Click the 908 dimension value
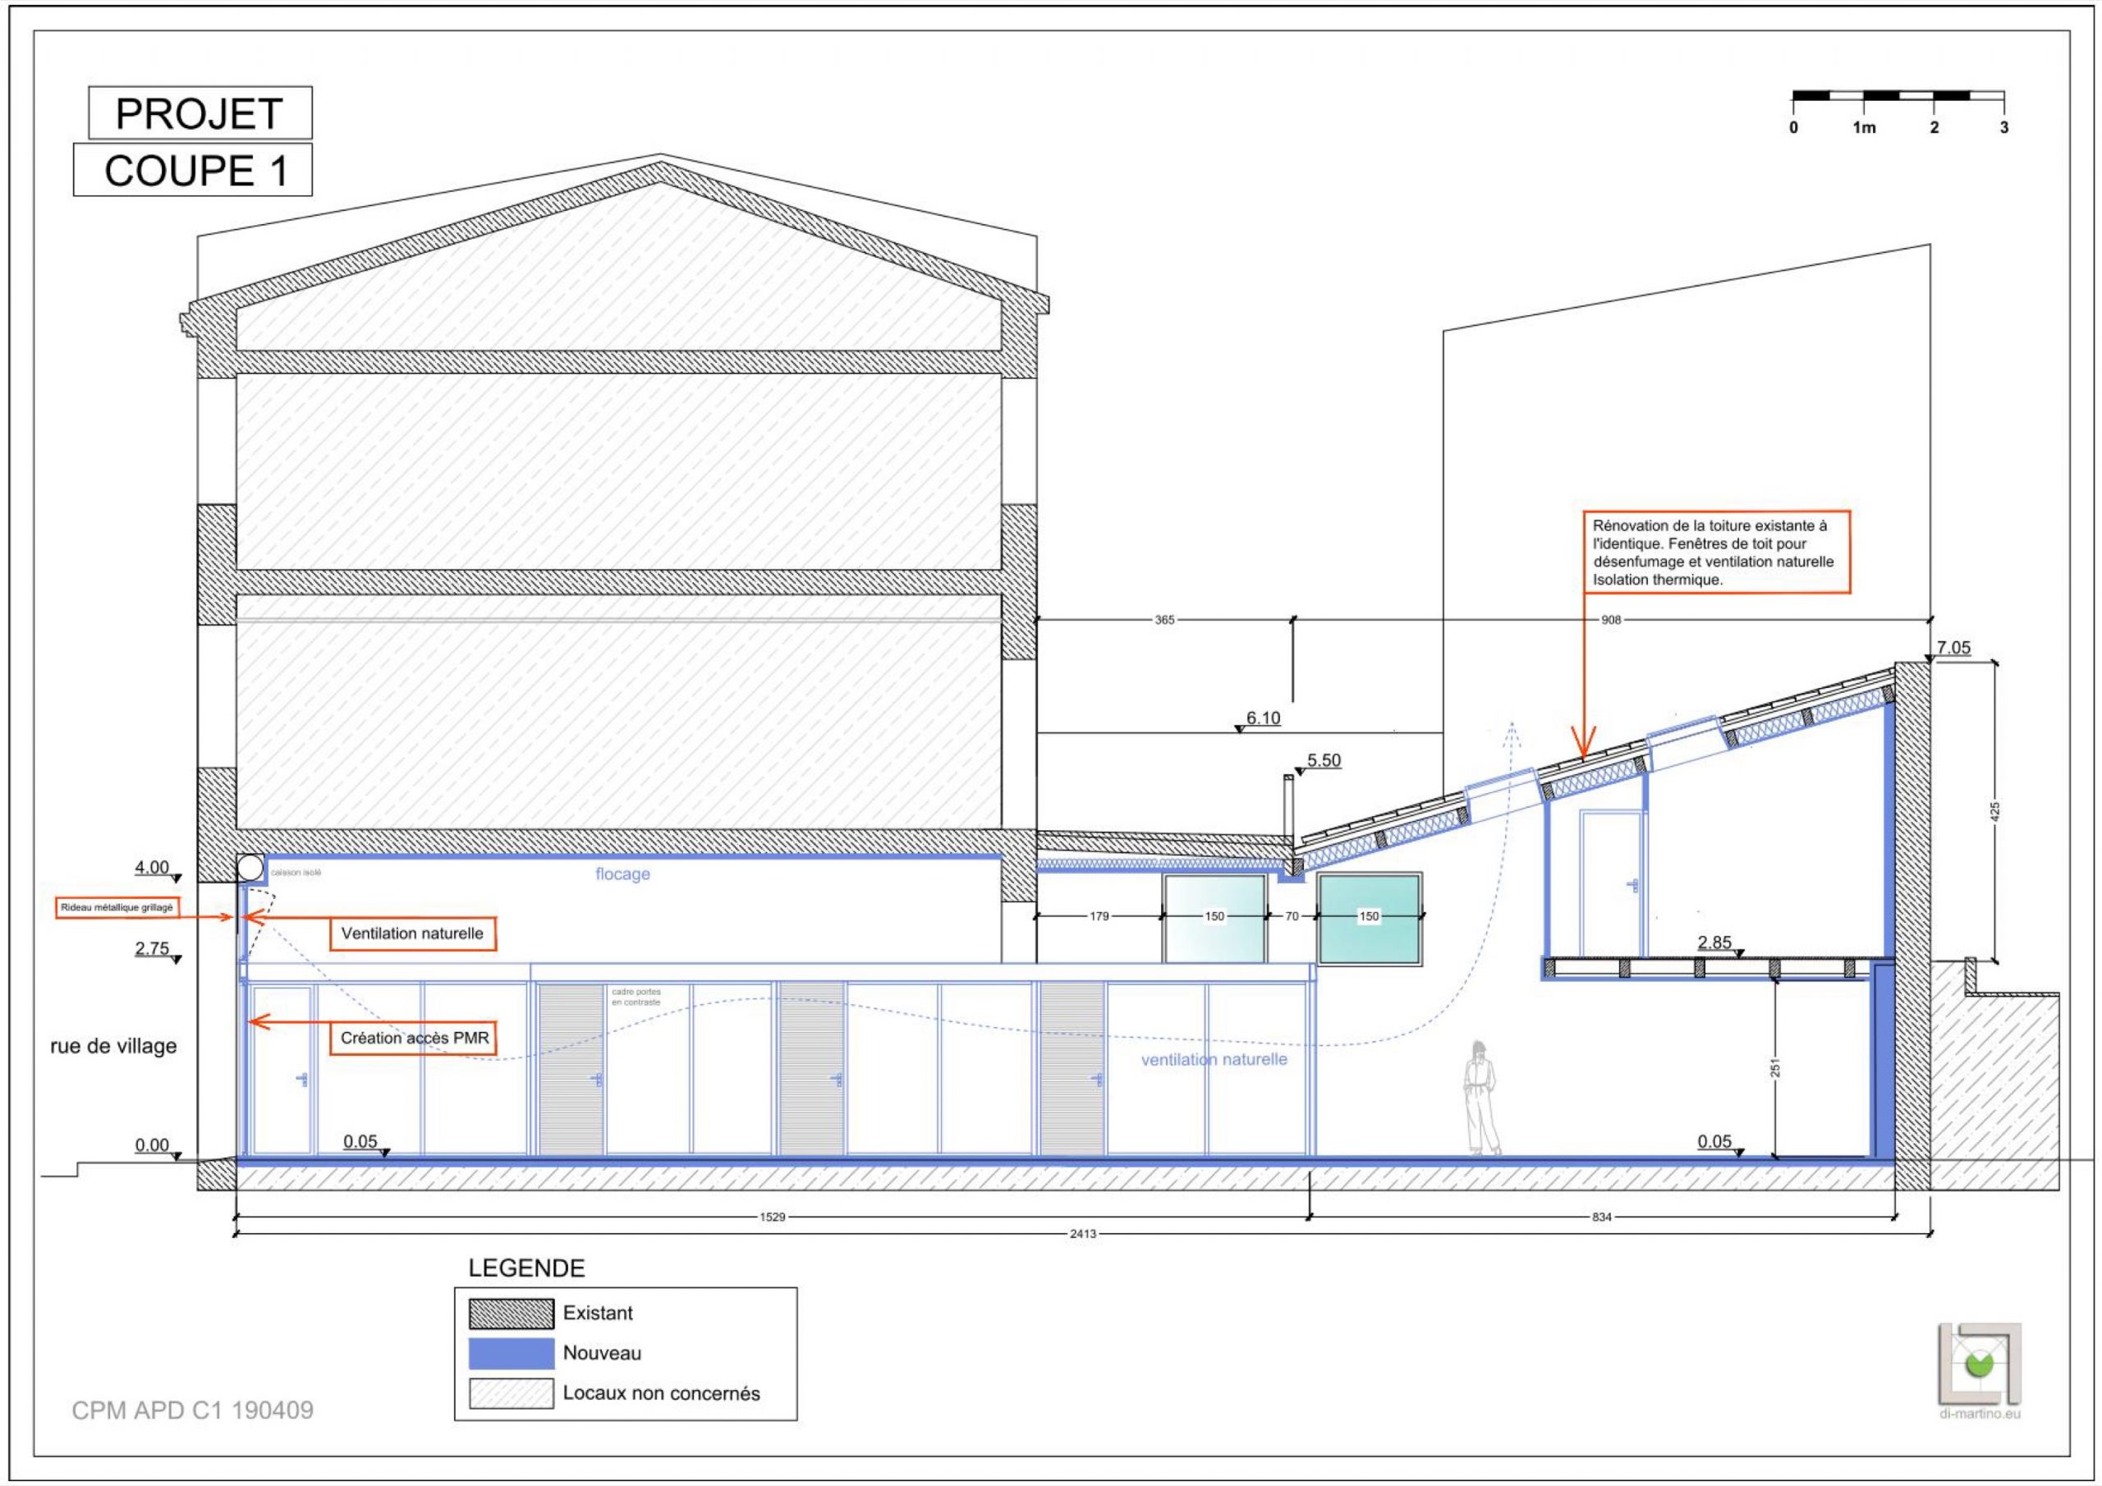Image resolution: width=2102 pixels, height=1486 pixels. tap(1611, 620)
